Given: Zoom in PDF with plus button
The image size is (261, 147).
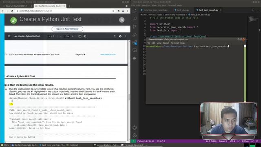Looking at the screenshot, I should (73, 36).
